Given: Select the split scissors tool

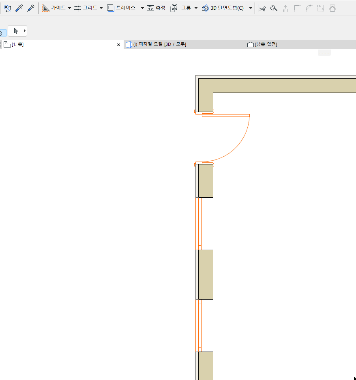Looking at the screenshot, I should tap(262, 8).
